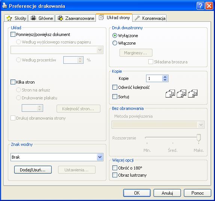The image size is (215, 201).
Task: Check the Obraz lustrzany option
Action: pos(115,175)
